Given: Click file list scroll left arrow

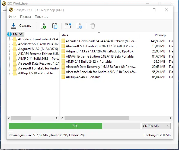Looking at the screenshot, I should click(x=62, y=118).
